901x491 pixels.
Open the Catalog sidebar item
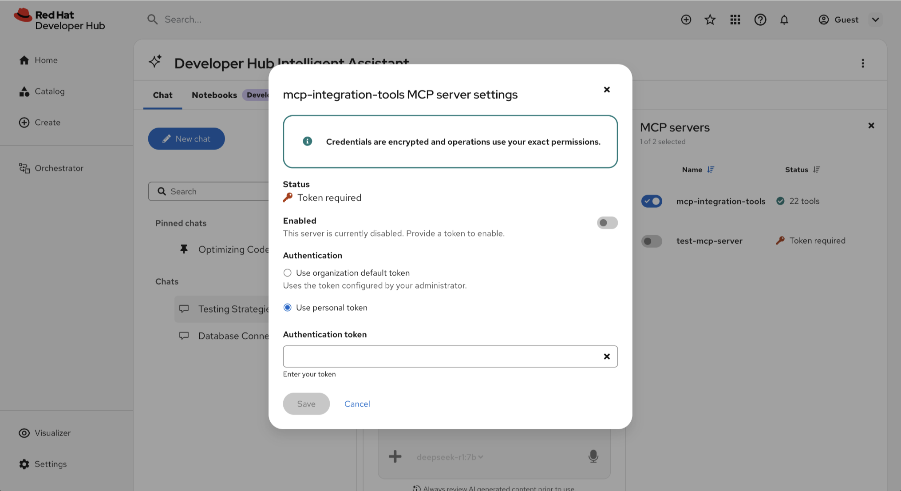click(42, 91)
